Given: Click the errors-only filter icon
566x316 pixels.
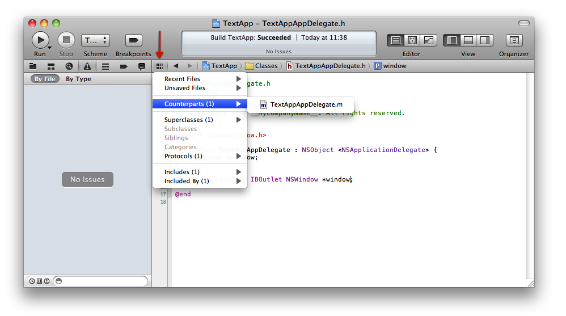Looking at the screenshot, I should (47, 281).
